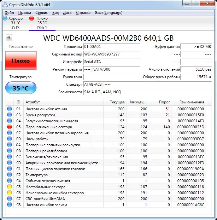Click the blue status icon for attribute 07
This screenshot has height=220, width=217.
point(9,133)
